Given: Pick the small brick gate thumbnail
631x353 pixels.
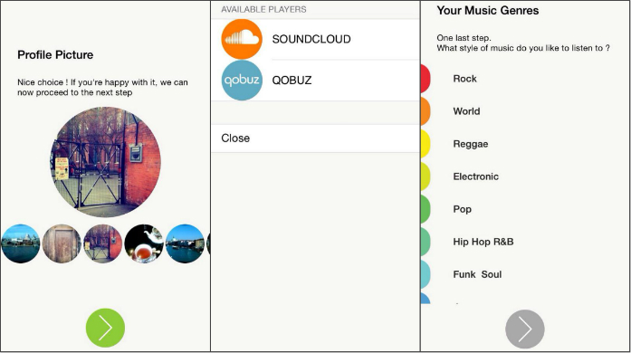Looking at the screenshot, I should (103, 243).
